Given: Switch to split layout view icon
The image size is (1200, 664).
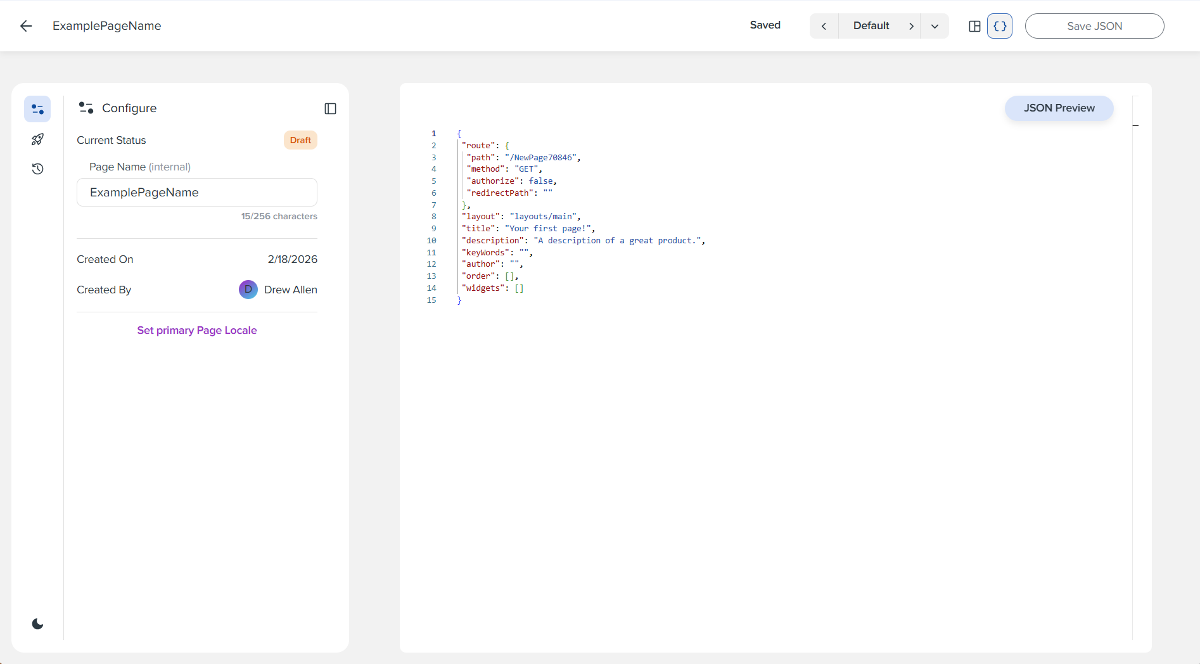Looking at the screenshot, I should [x=974, y=26].
